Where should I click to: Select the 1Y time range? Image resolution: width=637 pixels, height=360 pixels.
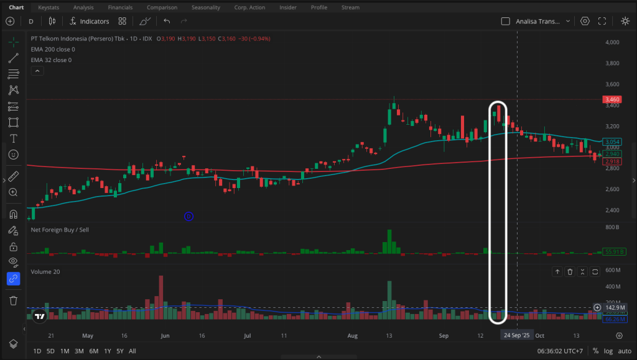(x=107, y=351)
